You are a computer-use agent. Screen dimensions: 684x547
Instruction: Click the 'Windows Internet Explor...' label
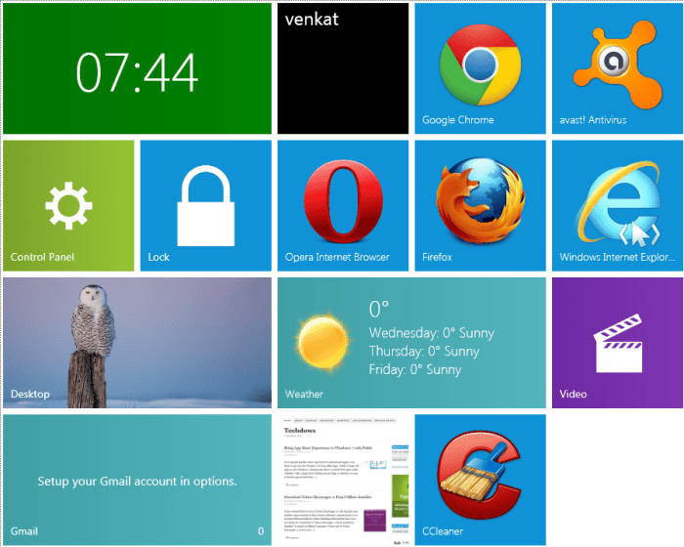coord(618,257)
